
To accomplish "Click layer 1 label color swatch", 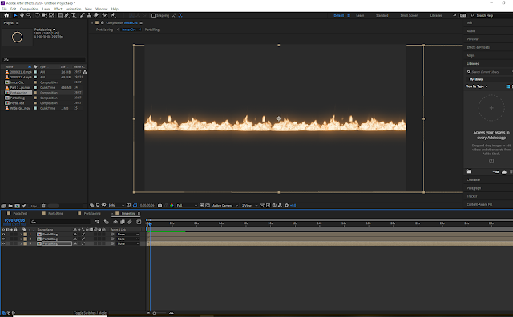I will point(25,235).
